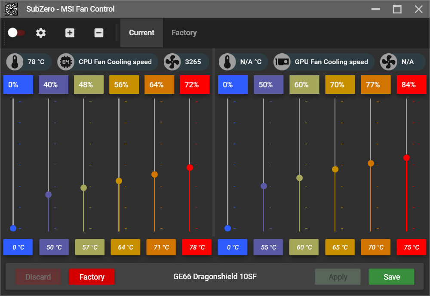
Task: Click the GPU 77% orange slider handle
Action: (371, 163)
